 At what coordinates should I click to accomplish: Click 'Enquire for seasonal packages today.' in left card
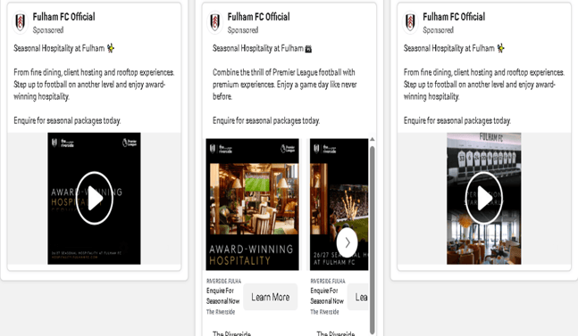click(x=67, y=120)
